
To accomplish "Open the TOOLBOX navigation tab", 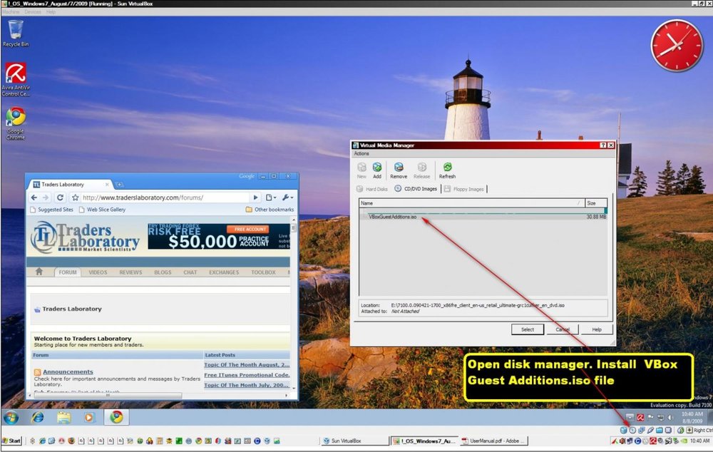I will pos(263,272).
